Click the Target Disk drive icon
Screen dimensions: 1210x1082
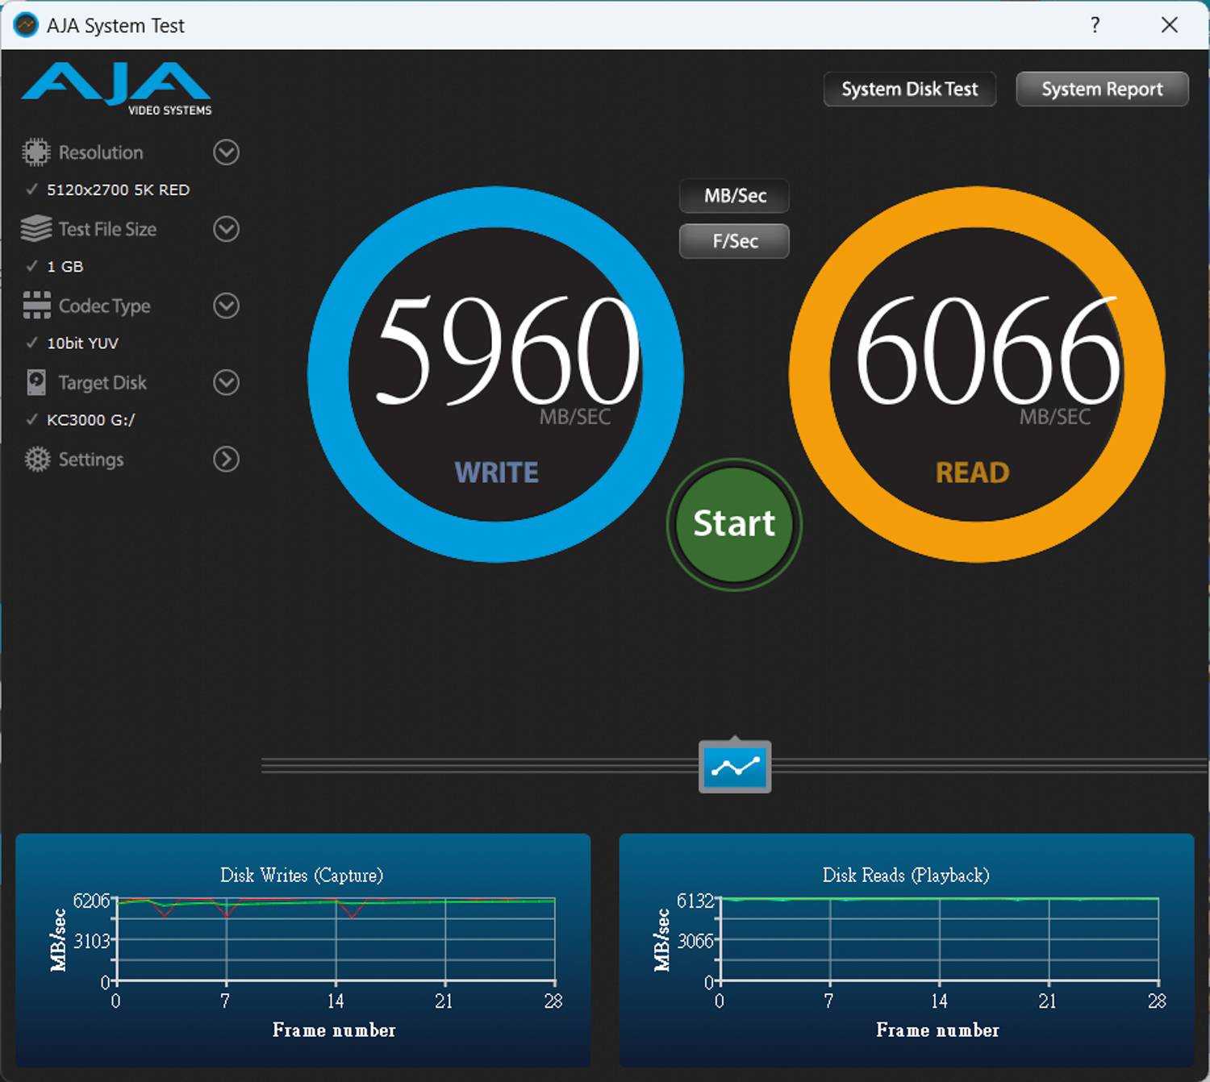click(35, 382)
